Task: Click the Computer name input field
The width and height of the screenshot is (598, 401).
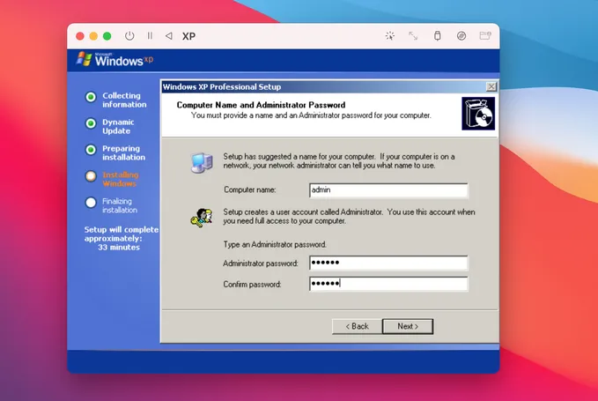Action: [x=388, y=190]
